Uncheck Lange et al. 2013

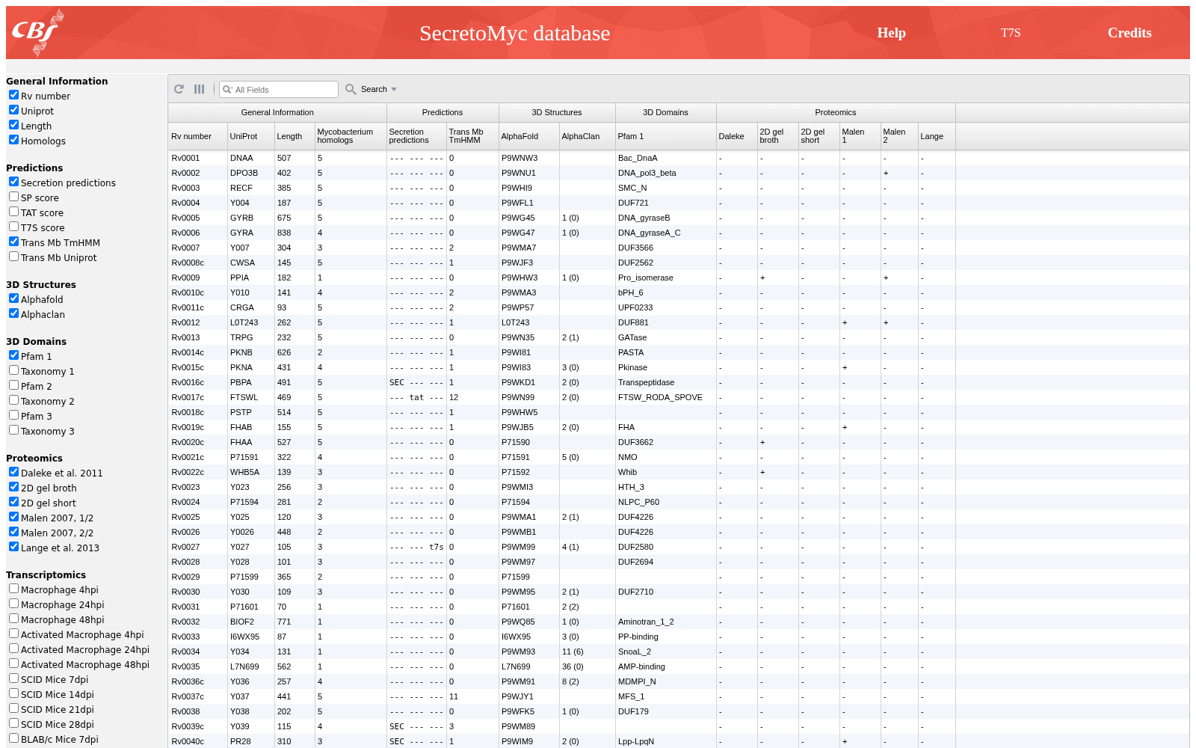point(13,547)
